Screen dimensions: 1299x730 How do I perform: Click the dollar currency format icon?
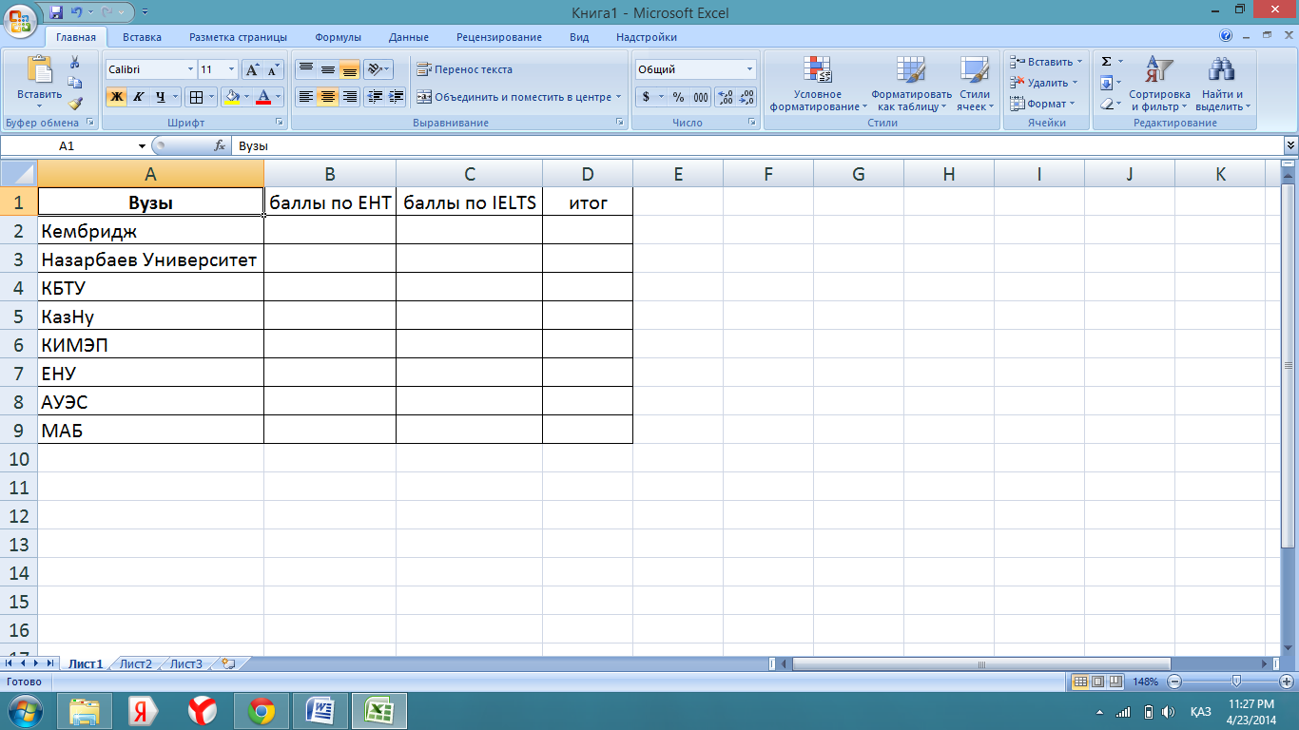[647, 97]
